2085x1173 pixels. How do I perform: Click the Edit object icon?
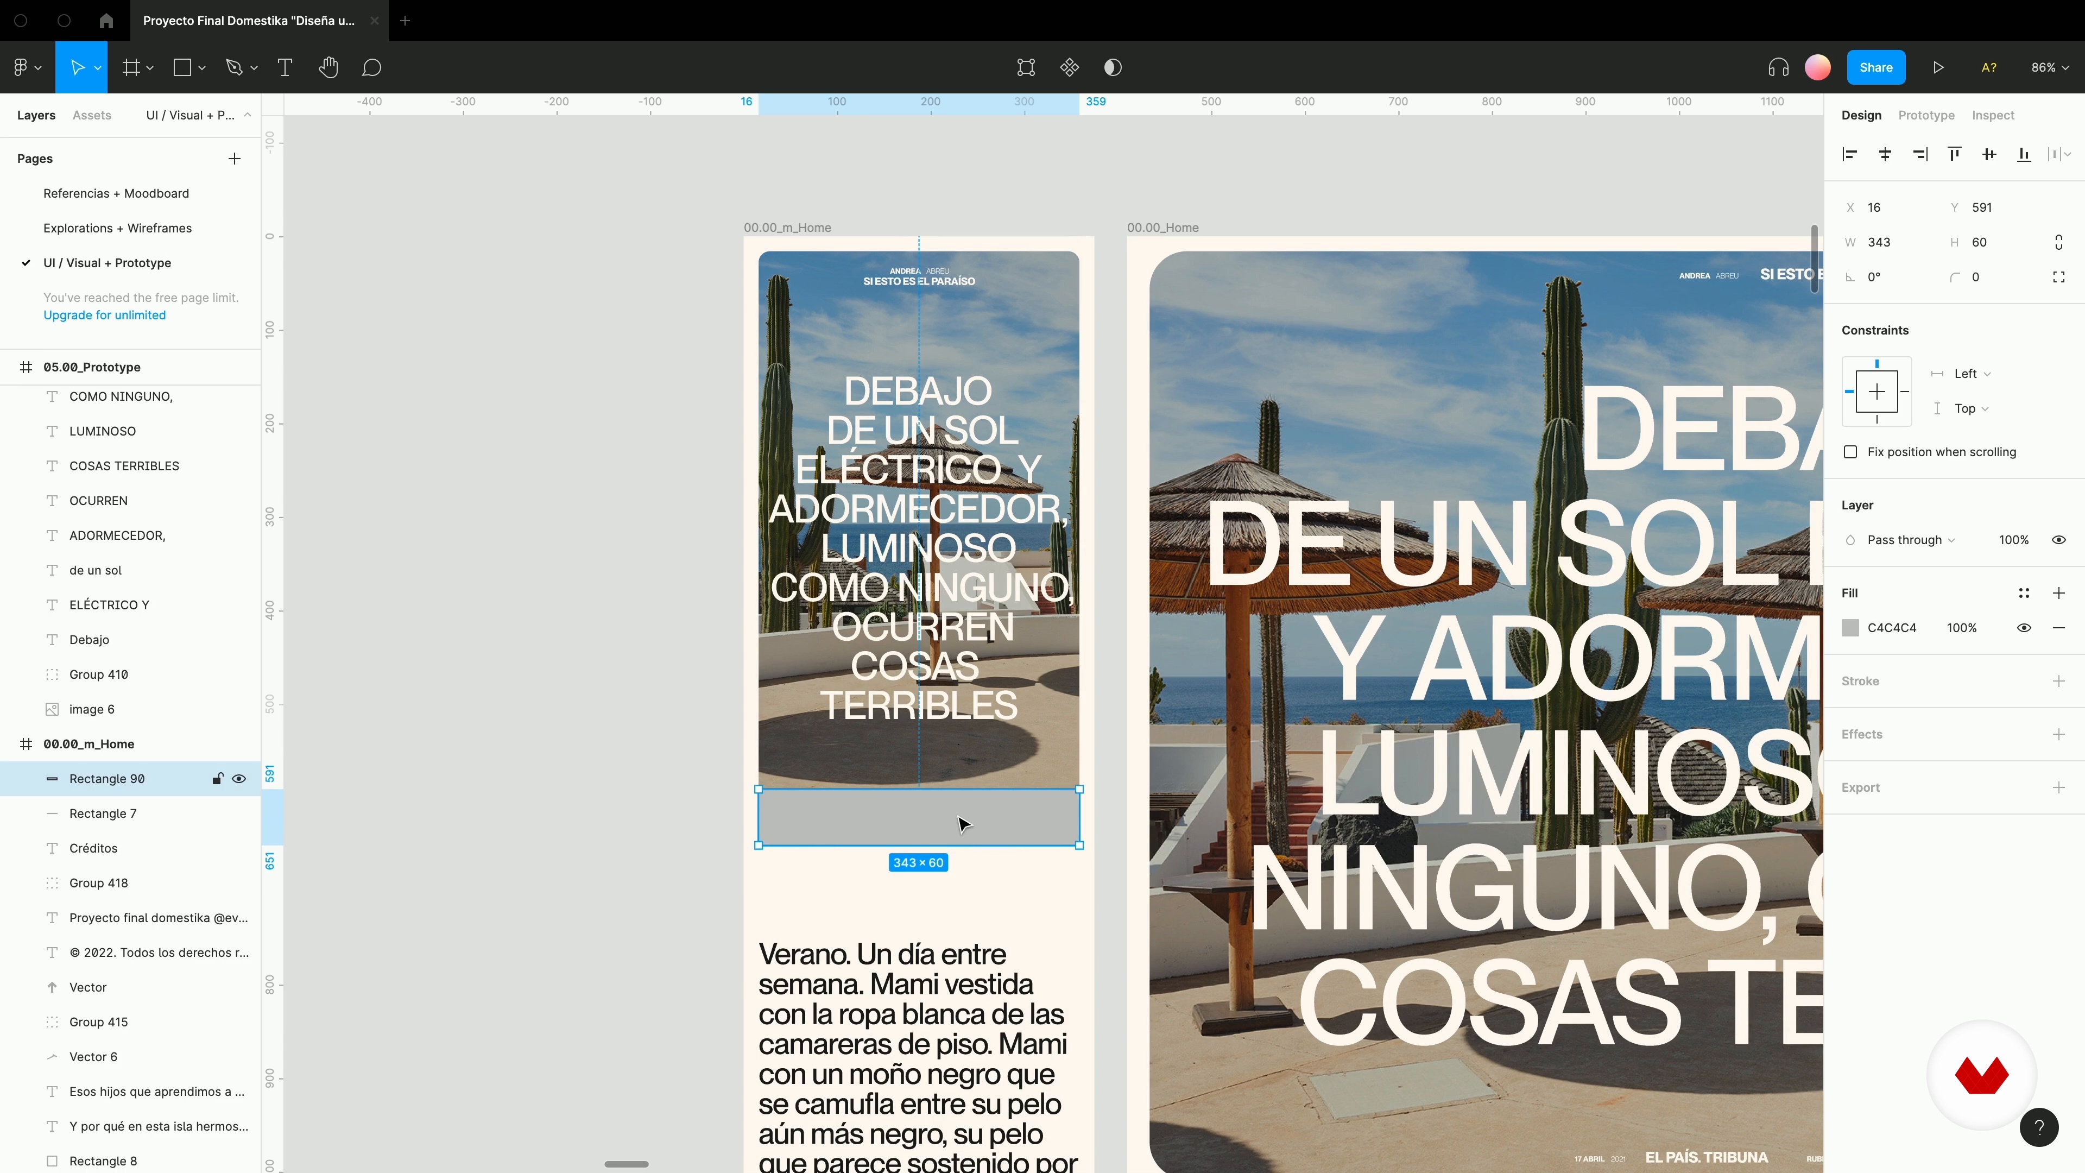click(1026, 67)
